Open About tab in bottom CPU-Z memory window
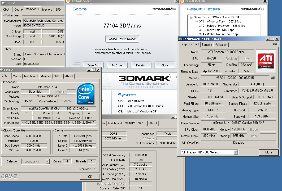Viewport: 282px width, 191px height. [x=153, y=123]
